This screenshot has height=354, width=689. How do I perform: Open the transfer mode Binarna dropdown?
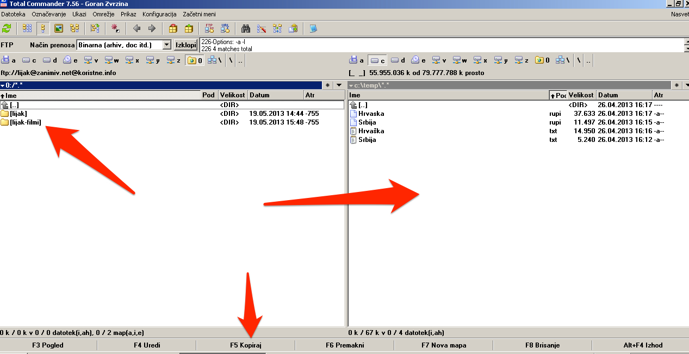click(167, 45)
